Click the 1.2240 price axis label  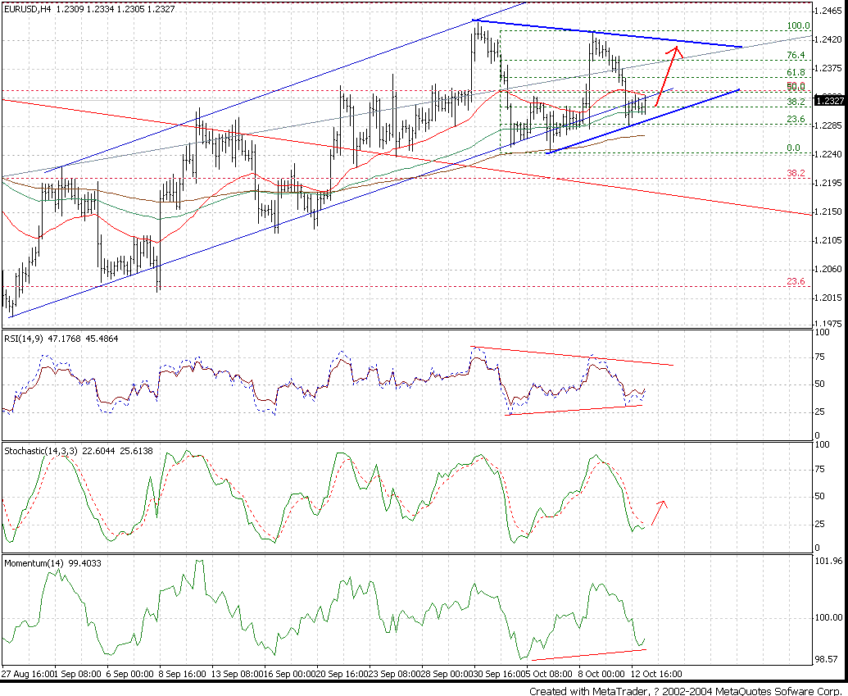[830, 154]
